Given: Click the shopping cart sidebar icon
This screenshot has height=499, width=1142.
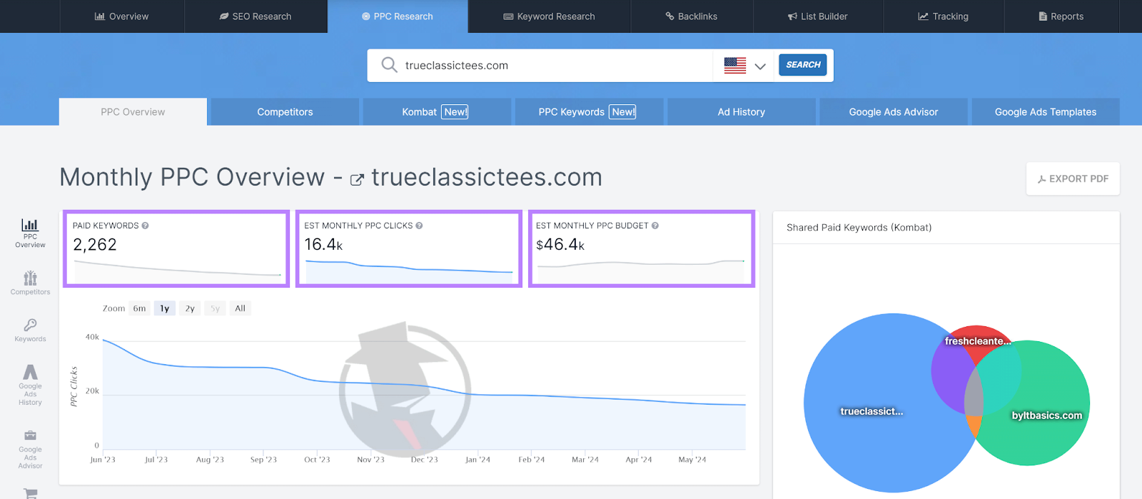Looking at the screenshot, I should pos(30,493).
